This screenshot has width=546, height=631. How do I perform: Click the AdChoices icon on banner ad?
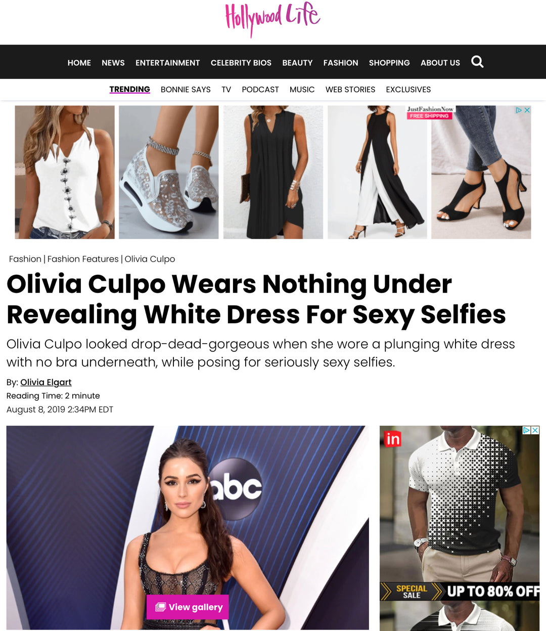[x=519, y=110]
